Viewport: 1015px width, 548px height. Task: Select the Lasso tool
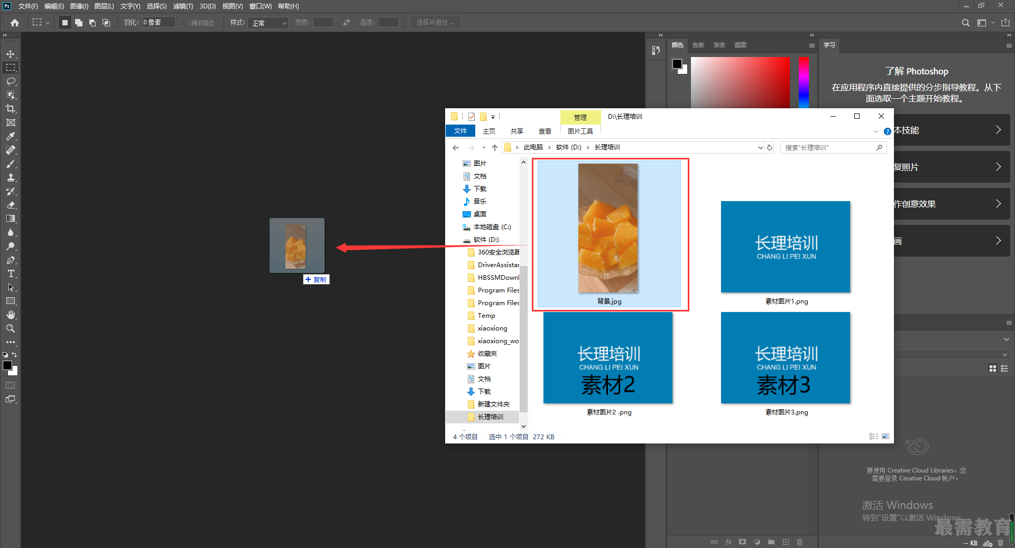[11, 81]
